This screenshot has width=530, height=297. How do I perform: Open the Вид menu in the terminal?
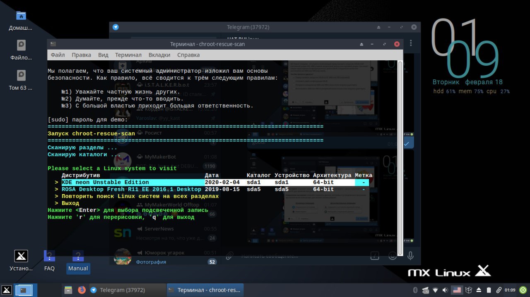coord(103,55)
